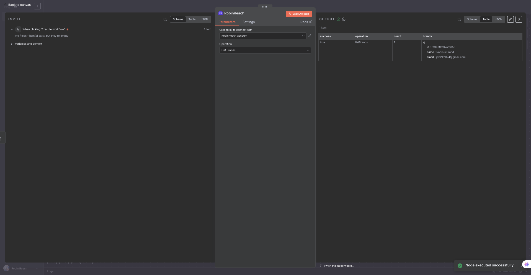Click the 'No fields' empty items message
The height and width of the screenshot is (275, 531).
point(42,36)
